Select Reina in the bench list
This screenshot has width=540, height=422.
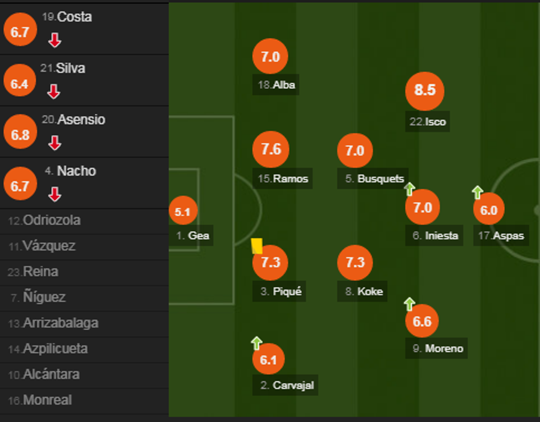coord(40,272)
